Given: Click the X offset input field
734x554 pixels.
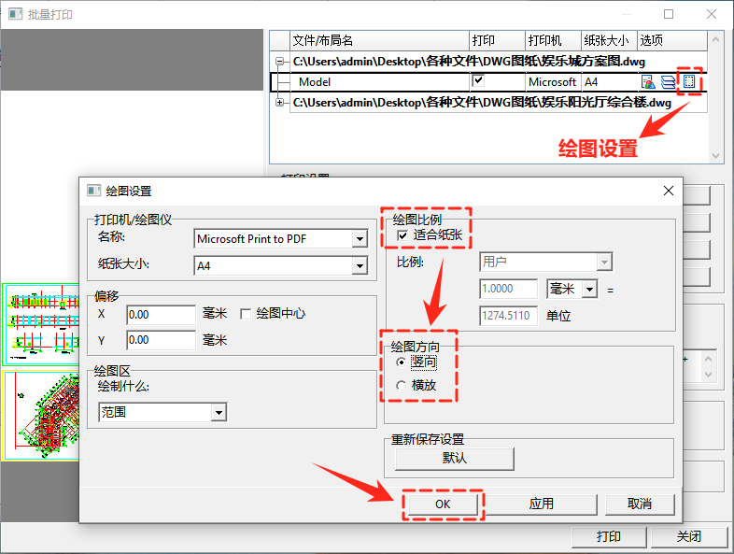Looking at the screenshot, I should point(161,315).
